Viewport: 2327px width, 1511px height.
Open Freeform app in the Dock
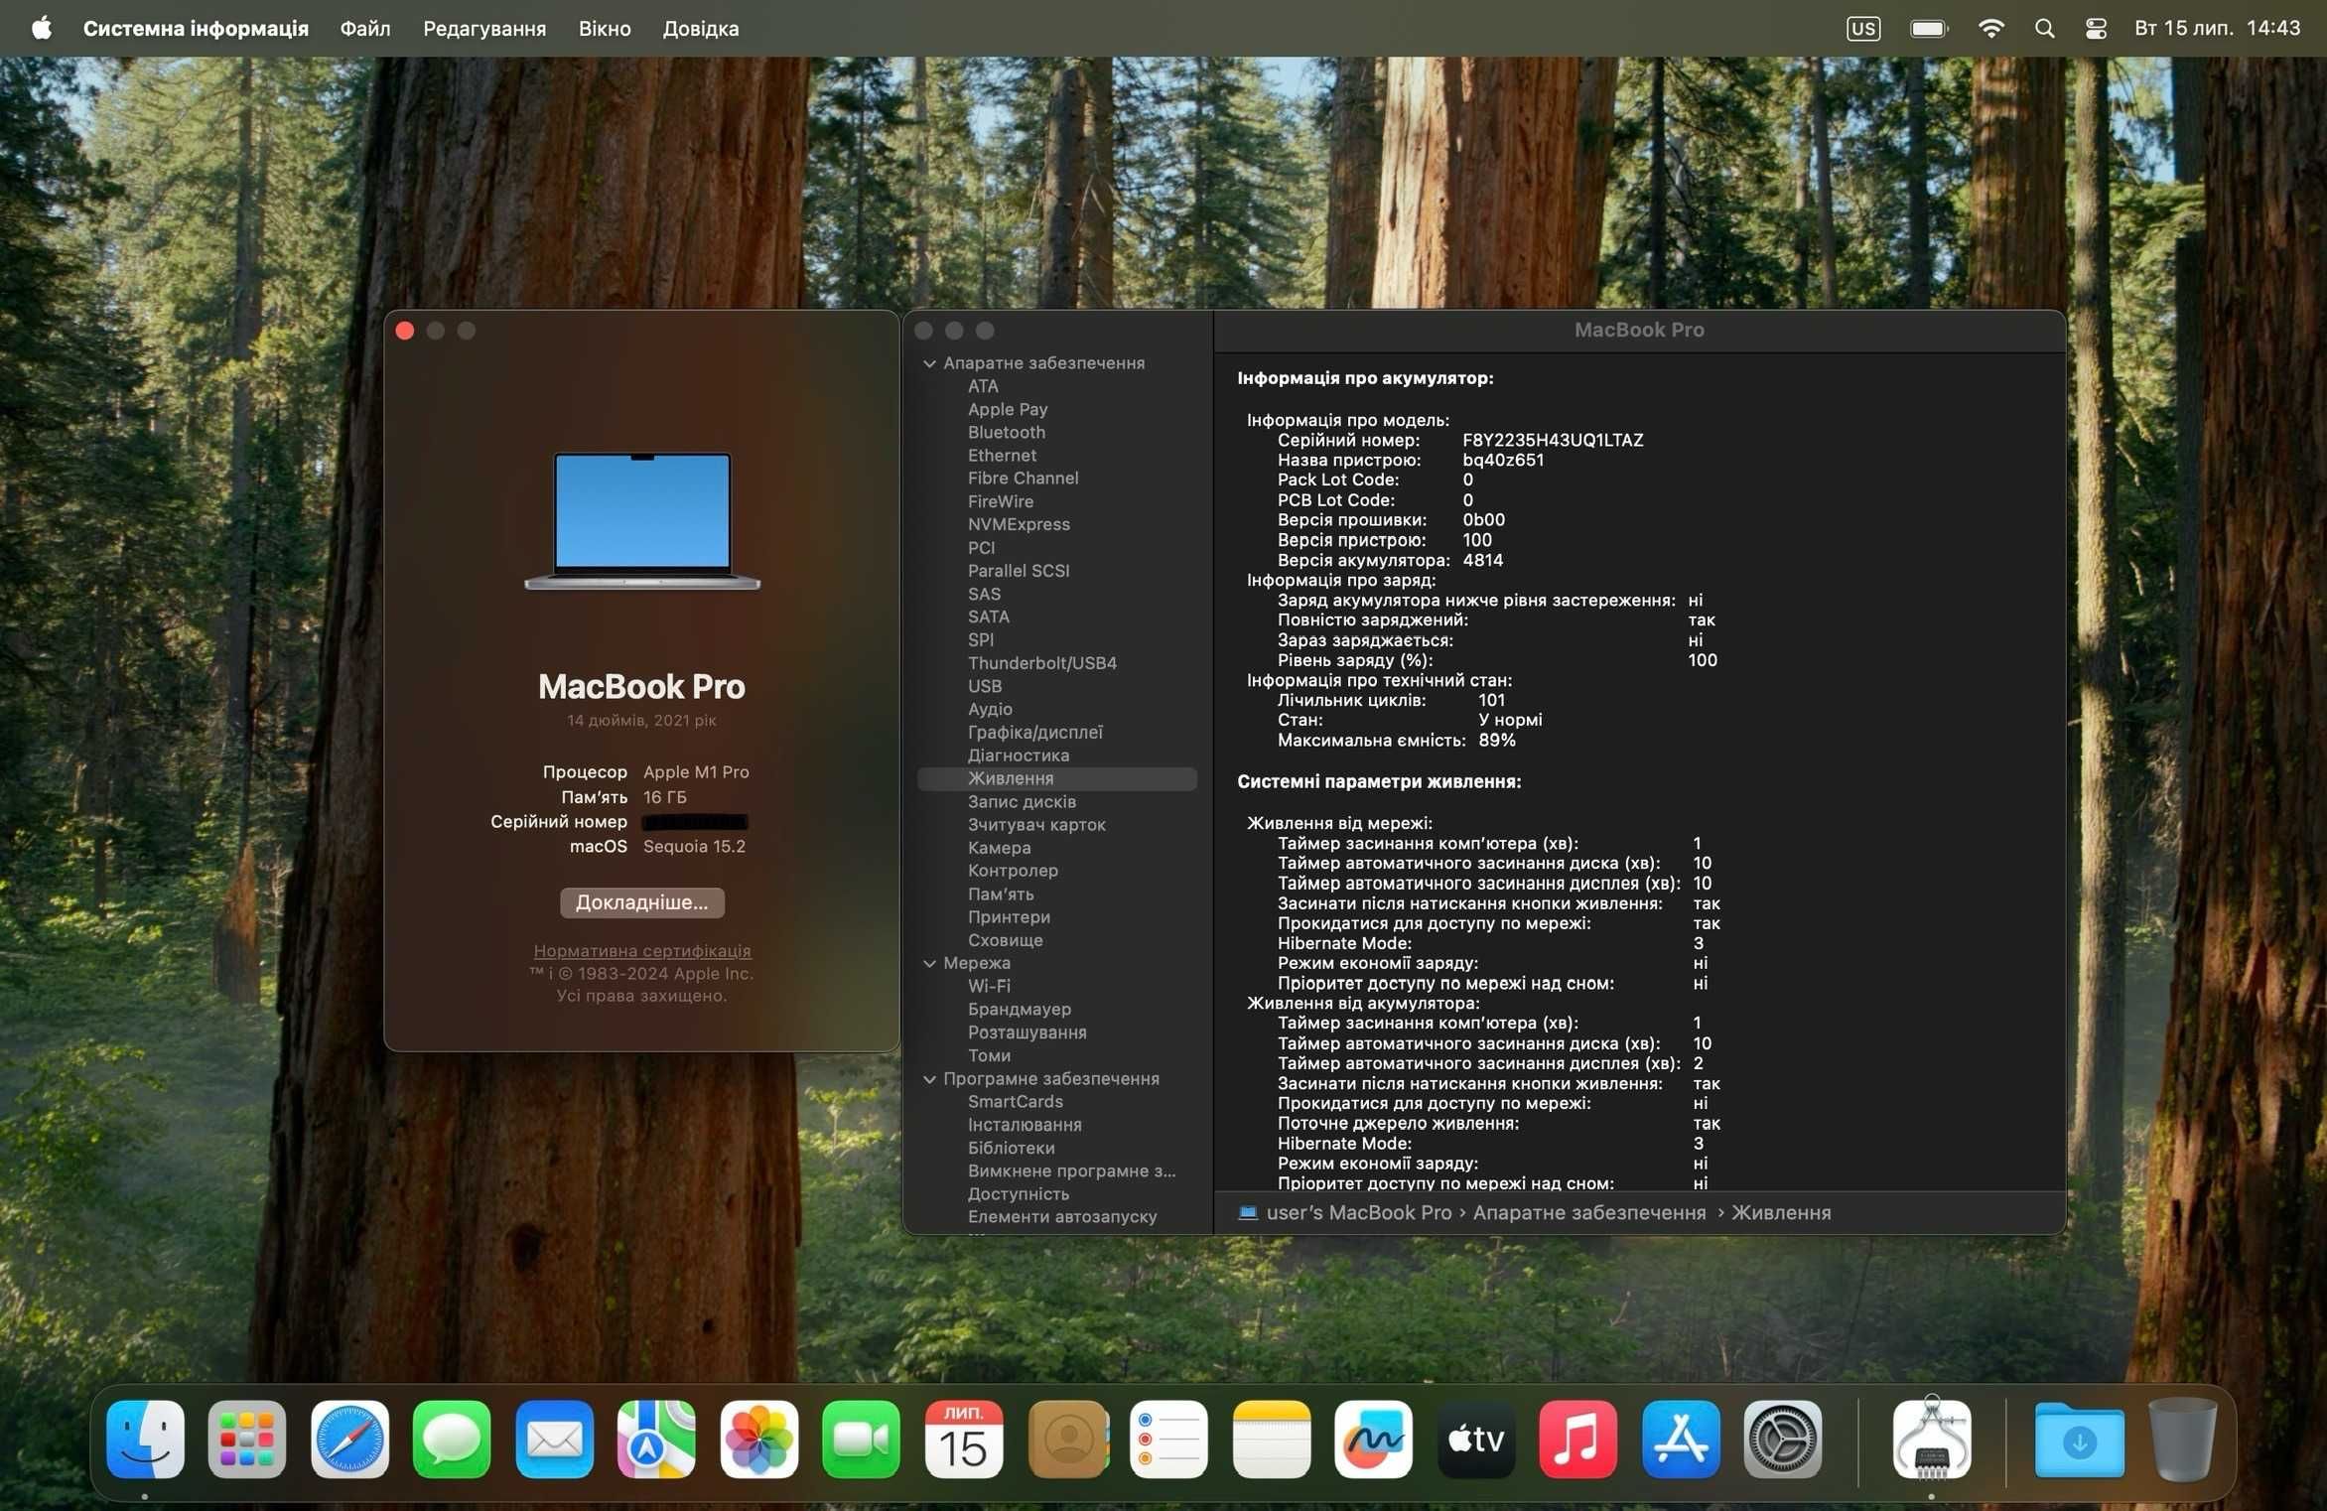[x=1374, y=1439]
